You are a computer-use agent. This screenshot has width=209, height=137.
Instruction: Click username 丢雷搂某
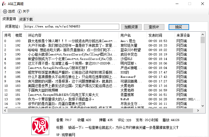(127, 95)
